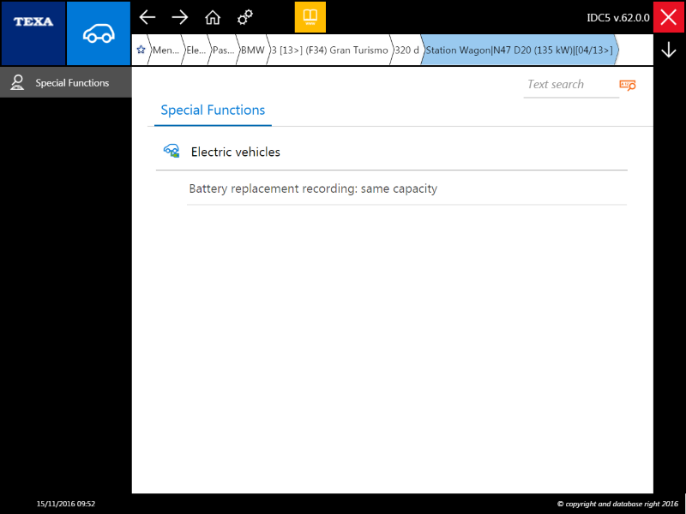Click the Electric vehicles category icon
Viewport: 686px width, 514px height.
click(171, 152)
